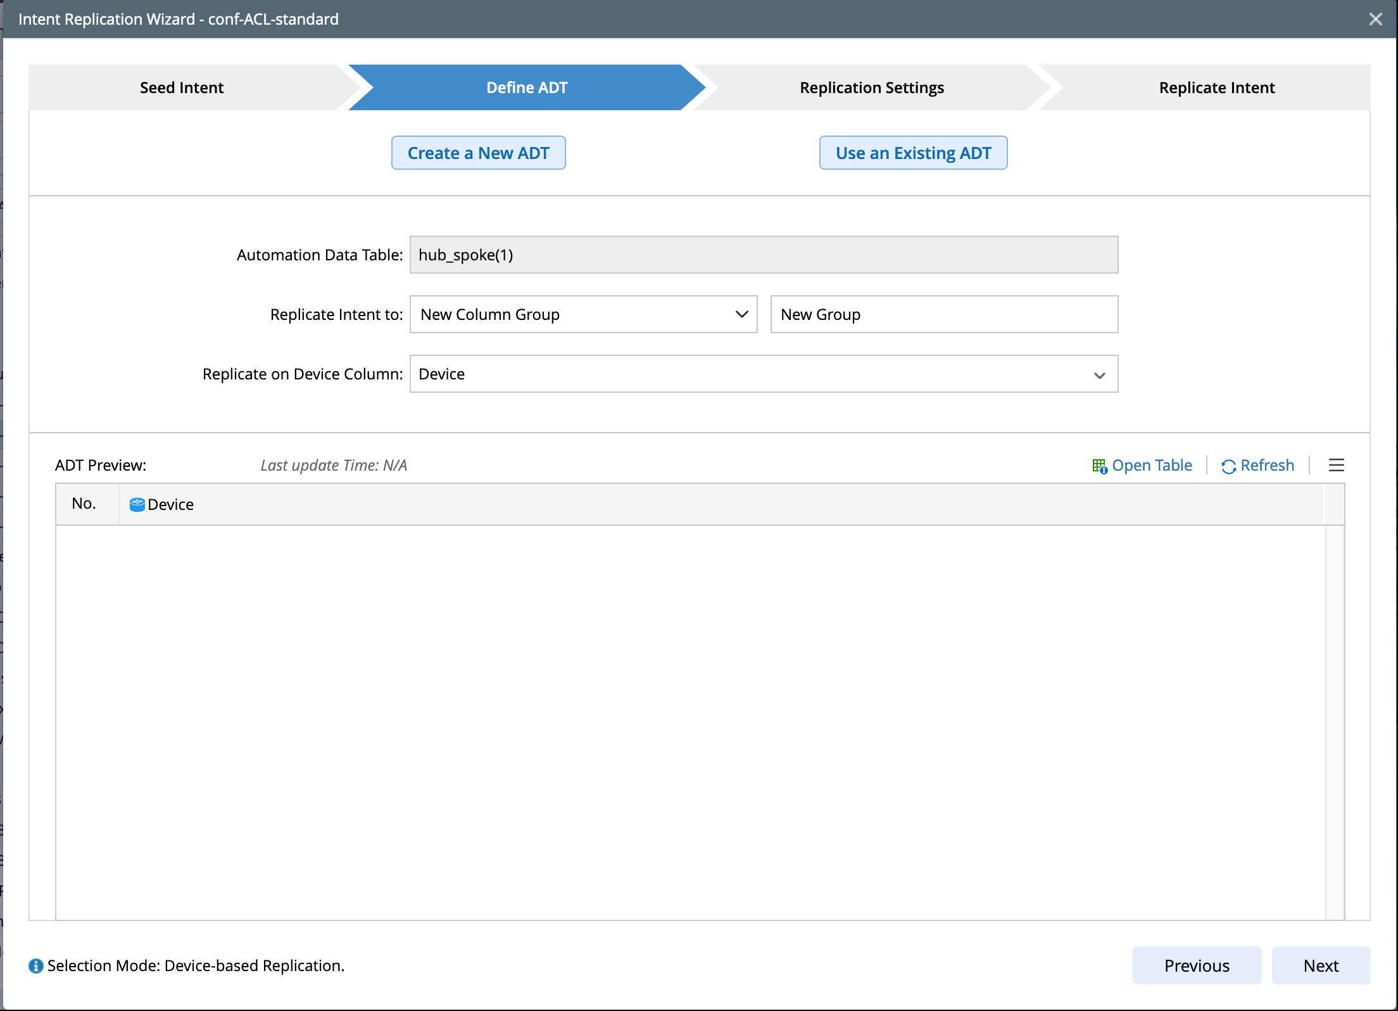Click the Refresh circular arrows icon
1398x1011 pixels.
tap(1228, 466)
